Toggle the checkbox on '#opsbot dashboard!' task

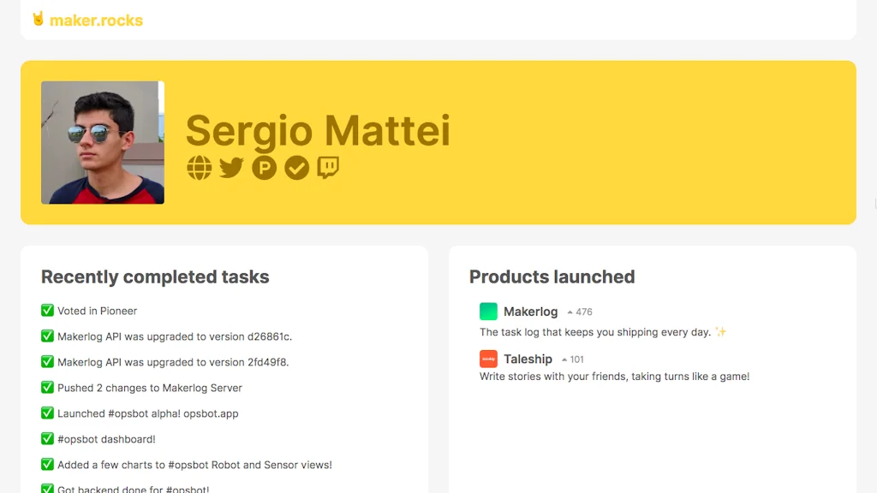tap(47, 439)
